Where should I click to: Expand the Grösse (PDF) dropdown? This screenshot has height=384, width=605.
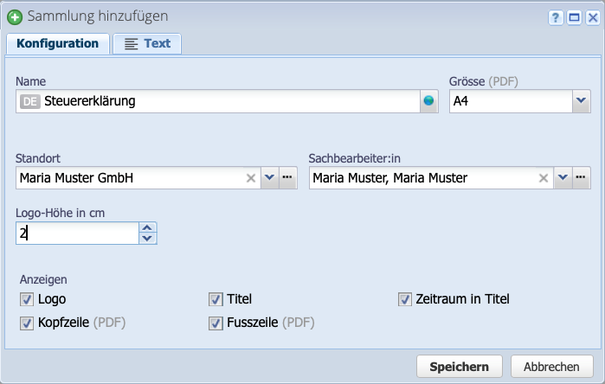(x=580, y=102)
